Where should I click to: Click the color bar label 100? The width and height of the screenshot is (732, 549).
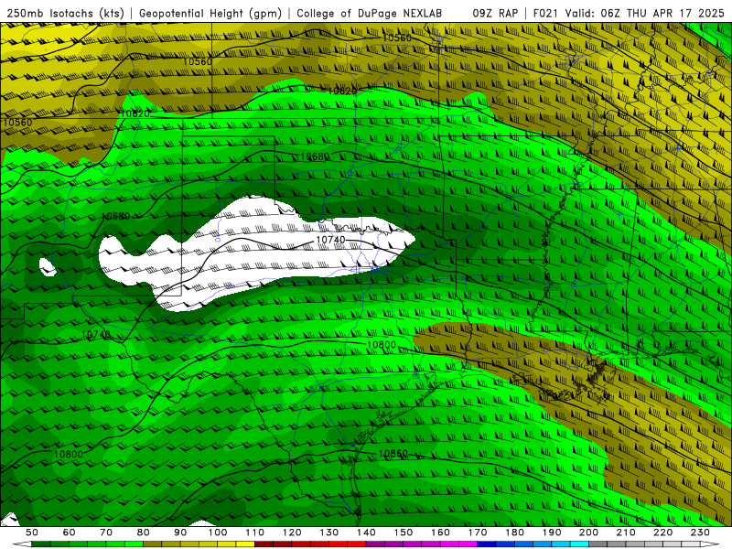[x=218, y=533]
